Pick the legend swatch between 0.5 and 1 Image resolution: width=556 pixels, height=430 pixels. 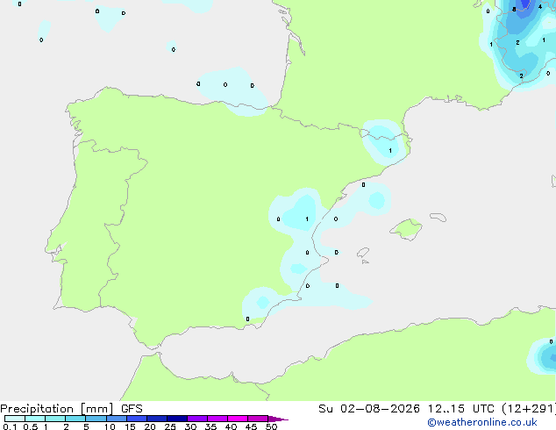(35, 419)
